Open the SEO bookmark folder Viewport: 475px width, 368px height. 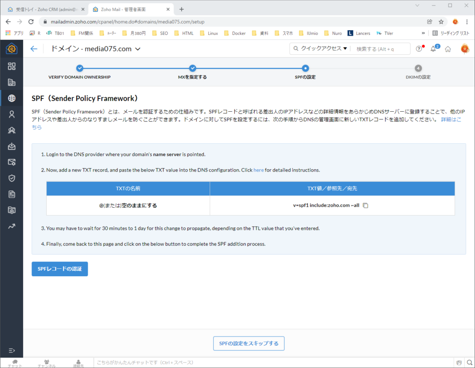(x=160, y=33)
